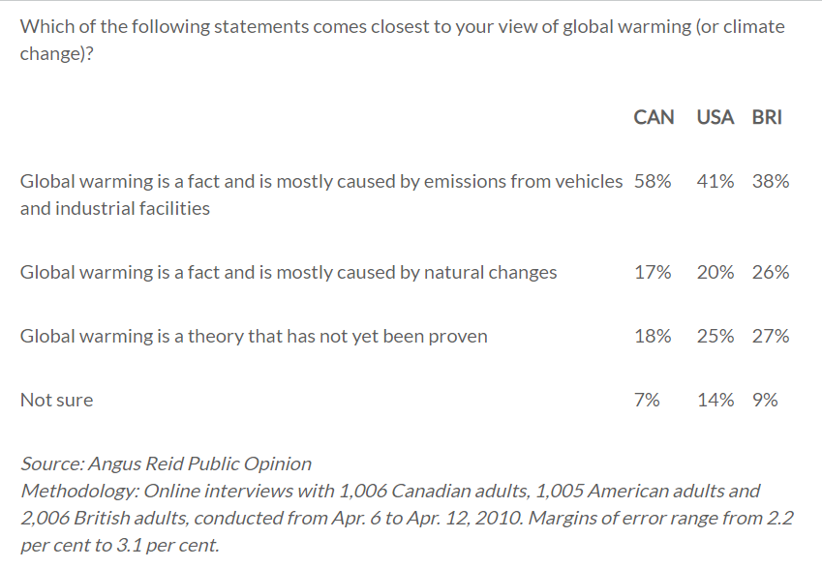Image resolution: width=822 pixels, height=568 pixels.
Task: Select the CAN column header
Action: (x=654, y=117)
